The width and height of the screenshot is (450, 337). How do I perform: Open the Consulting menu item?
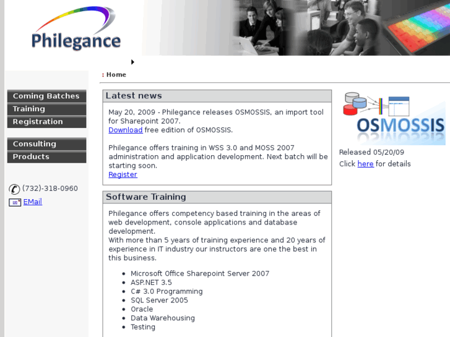(x=47, y=143)
